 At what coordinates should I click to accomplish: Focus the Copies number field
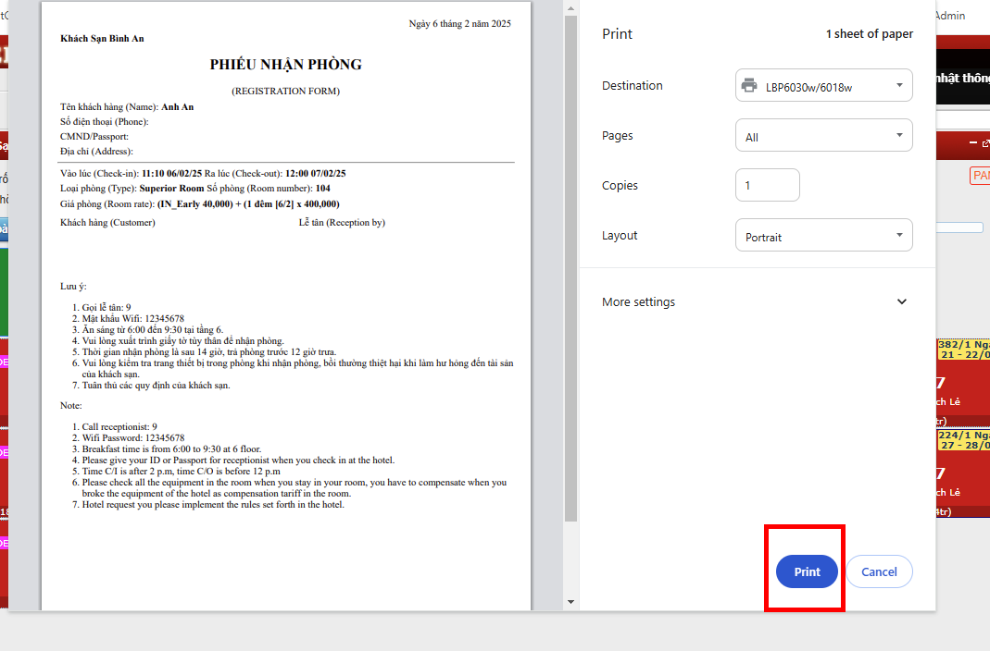(767, 185)
